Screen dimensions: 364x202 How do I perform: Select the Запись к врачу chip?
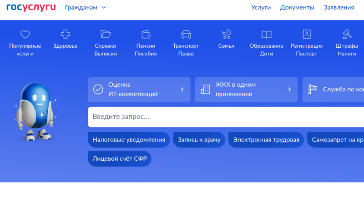point(199,140)
